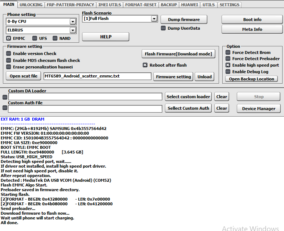
Task: Enable Force Detect Preloader option
Action: 228,59
